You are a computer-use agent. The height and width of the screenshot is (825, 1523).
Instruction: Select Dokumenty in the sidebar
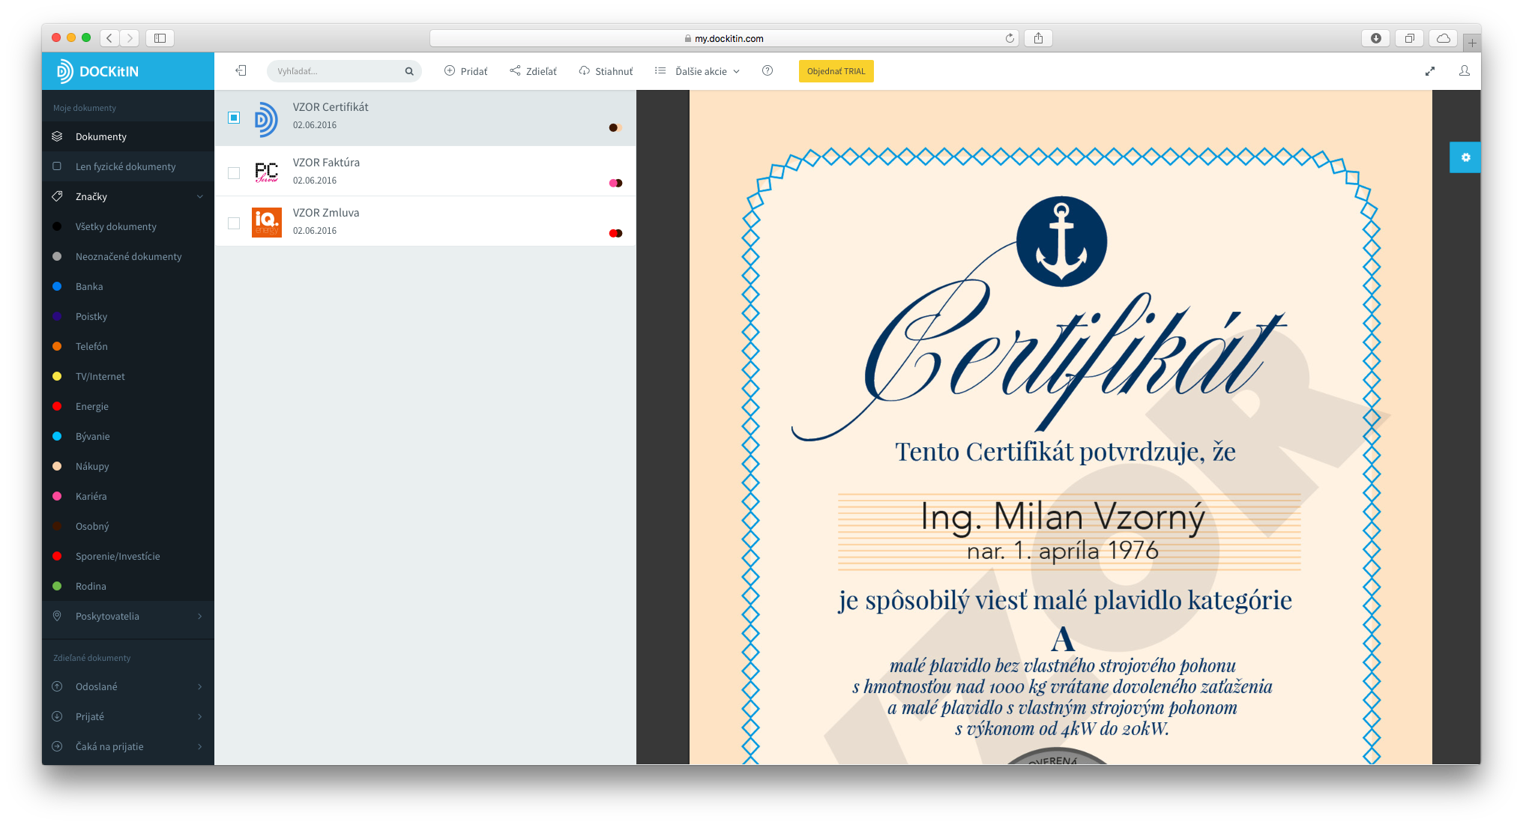click(101, 136)
